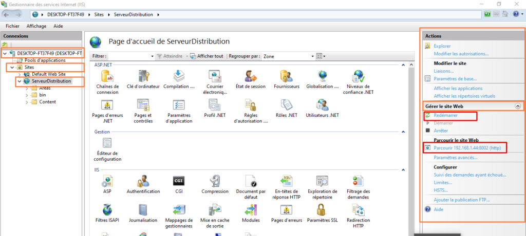This screenshot has height=236, width=526.
Task: Click Parcourir 192.168.1.44:8002 (http) link
Action: tap(467, 148)
